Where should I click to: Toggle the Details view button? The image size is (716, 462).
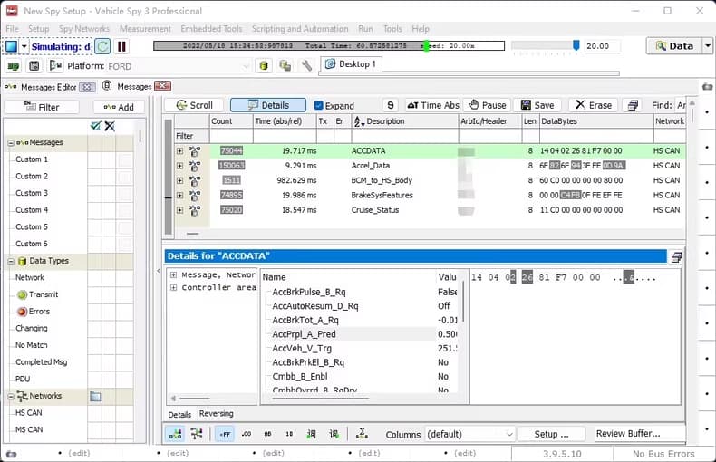point(267,105)
